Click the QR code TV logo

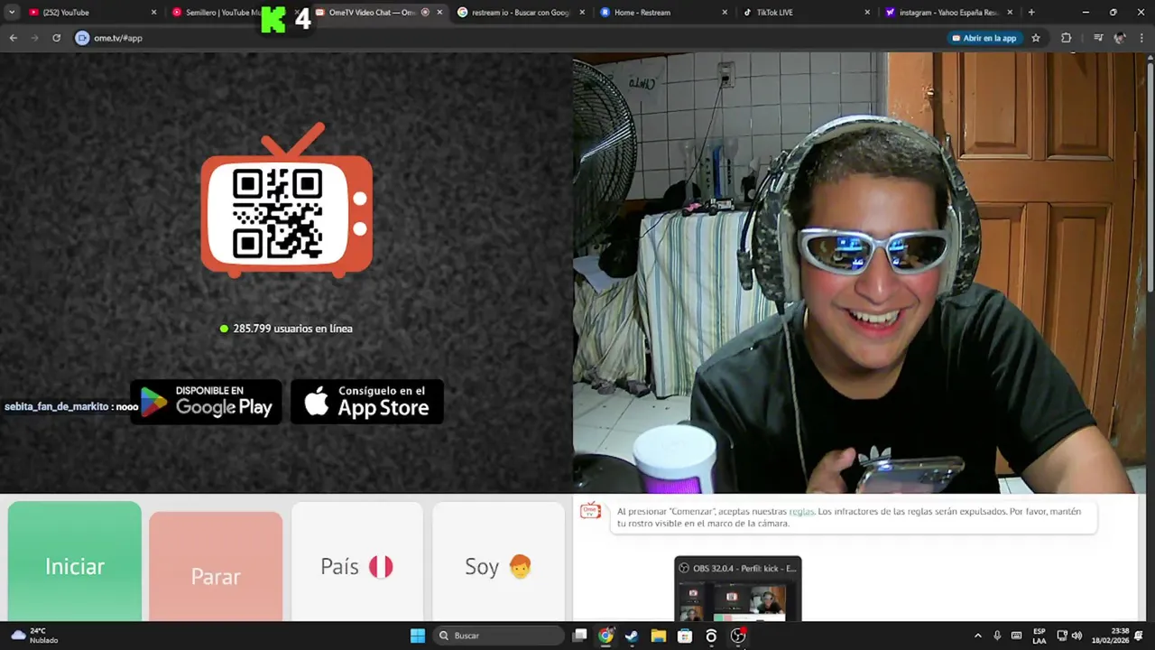click(x=287, y=200)
